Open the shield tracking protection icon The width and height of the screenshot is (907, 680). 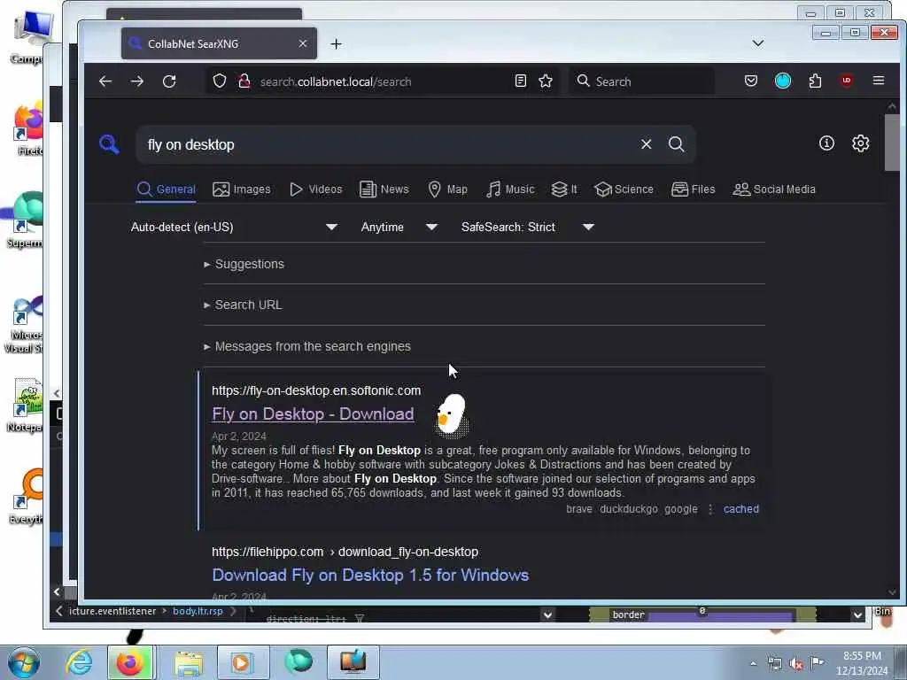[220, 81]
